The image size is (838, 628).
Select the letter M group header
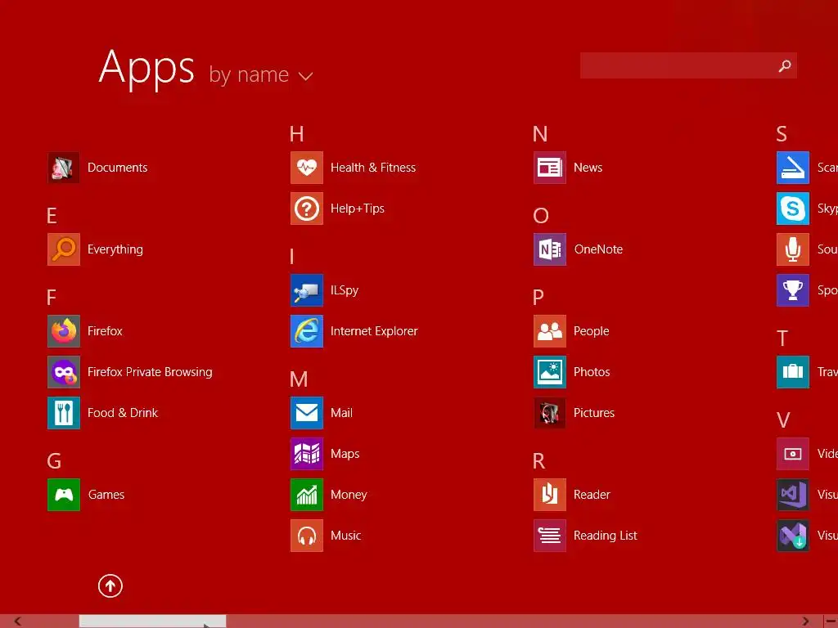pyautogui.click(x=299, y=379)
